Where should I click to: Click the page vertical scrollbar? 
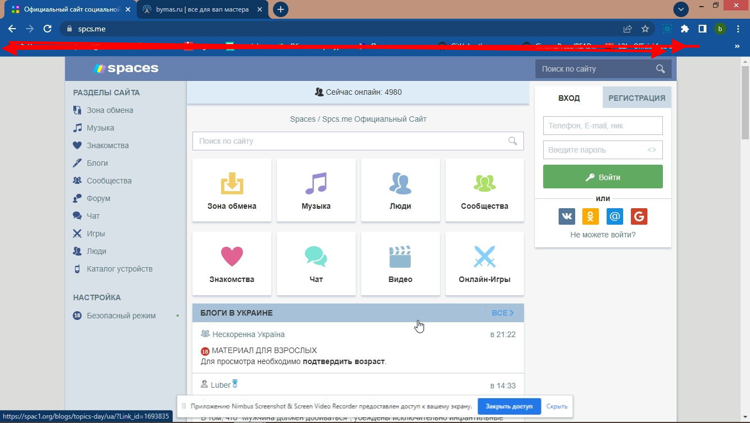tap(745, 220)
